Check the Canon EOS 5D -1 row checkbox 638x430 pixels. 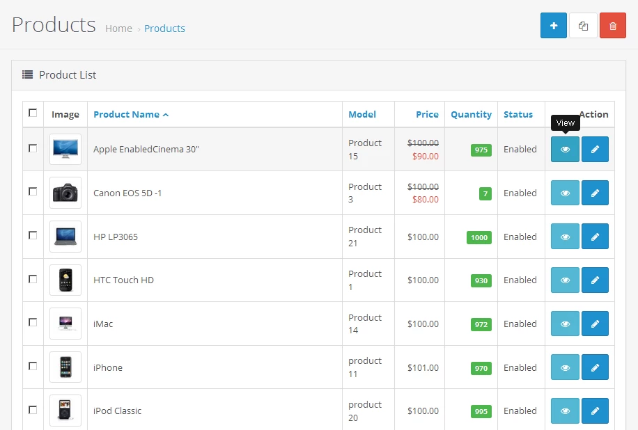pos(33,191)
